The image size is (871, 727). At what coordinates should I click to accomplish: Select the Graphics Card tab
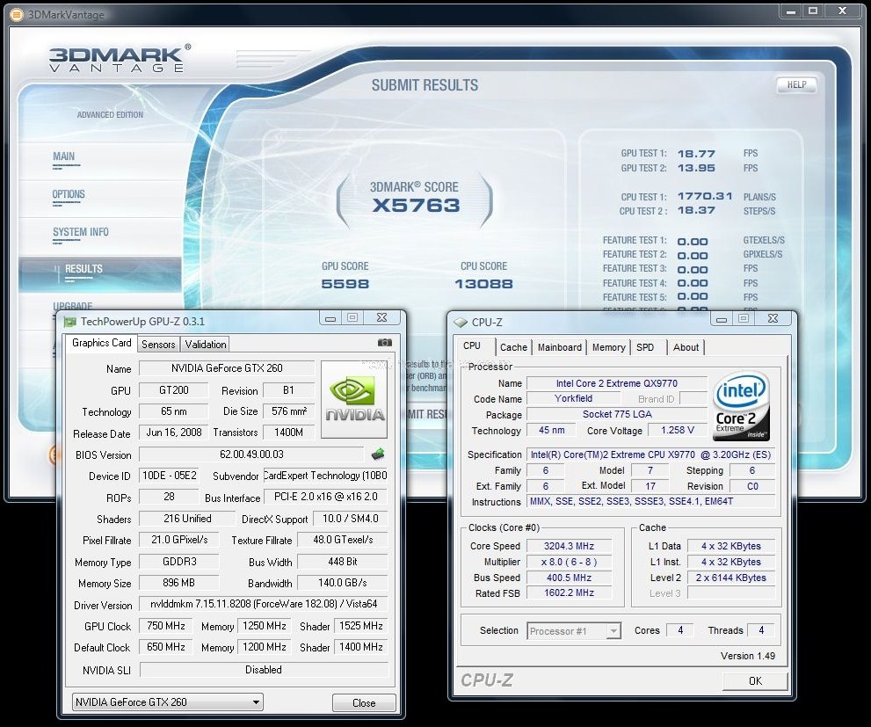point(102,343)
